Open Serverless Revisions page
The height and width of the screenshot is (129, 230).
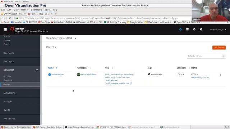(x=8, y=80)
